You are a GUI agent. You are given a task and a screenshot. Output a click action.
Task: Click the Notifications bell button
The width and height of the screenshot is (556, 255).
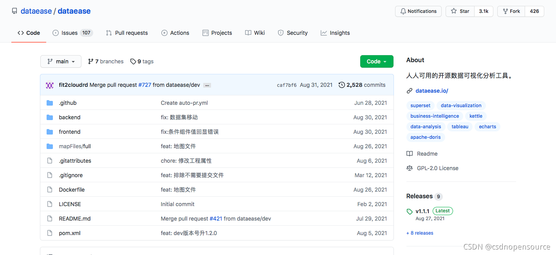click(x=418, y=11)
